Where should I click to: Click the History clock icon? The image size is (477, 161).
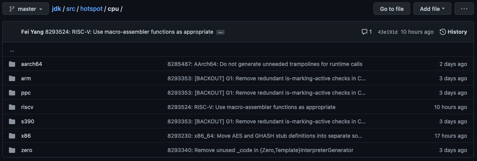[x=442, y=32]
